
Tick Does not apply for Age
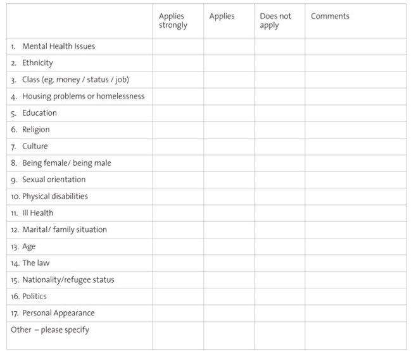[x=279, y=247]
